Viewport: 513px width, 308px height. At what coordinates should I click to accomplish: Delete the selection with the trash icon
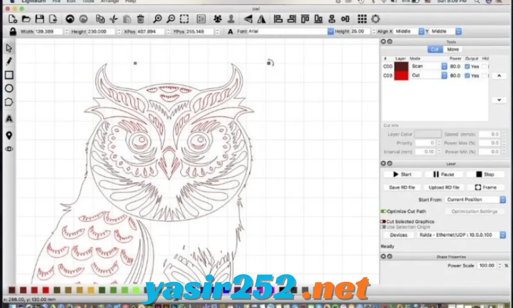[x=140, y=19]
